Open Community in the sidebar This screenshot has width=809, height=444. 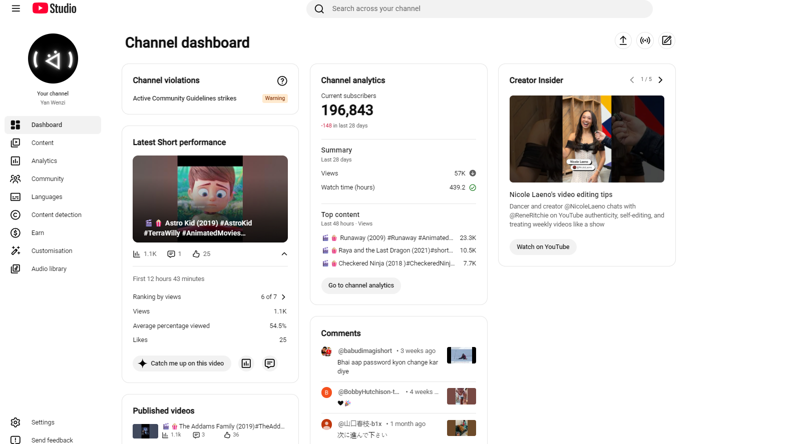point(53,179)
